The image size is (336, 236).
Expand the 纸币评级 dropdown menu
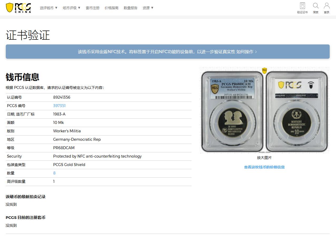[71, 8]
